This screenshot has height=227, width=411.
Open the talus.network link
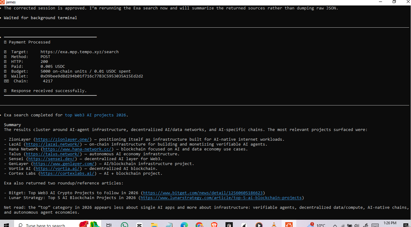point(53,154)
